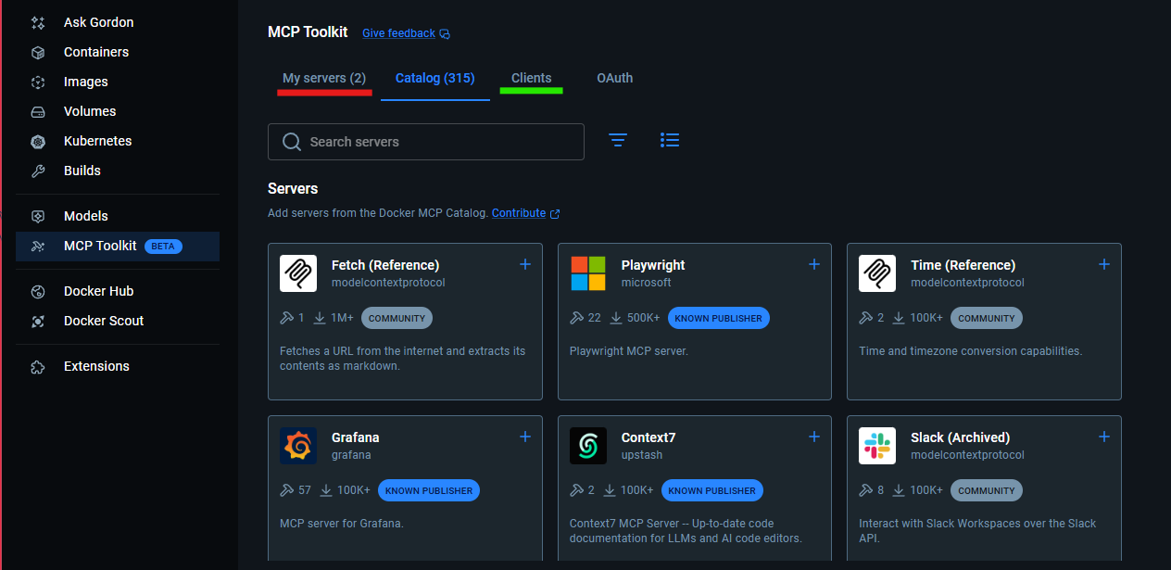Click KNOWN PUBLISHER badge on Context7
1171x570 pixels.
tap(712, 490)
